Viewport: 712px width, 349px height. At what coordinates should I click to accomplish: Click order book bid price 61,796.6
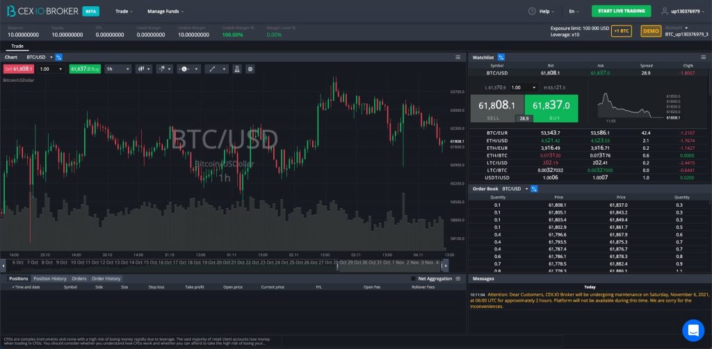click(x=557, y=235)
